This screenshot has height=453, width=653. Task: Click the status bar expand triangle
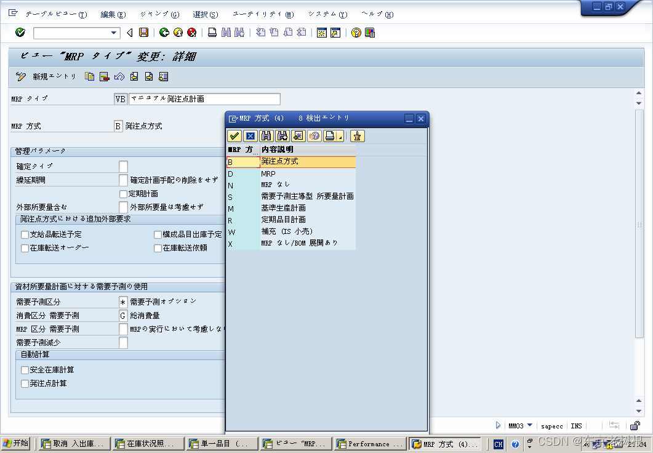pyautogui.click(x=498, y=425)
